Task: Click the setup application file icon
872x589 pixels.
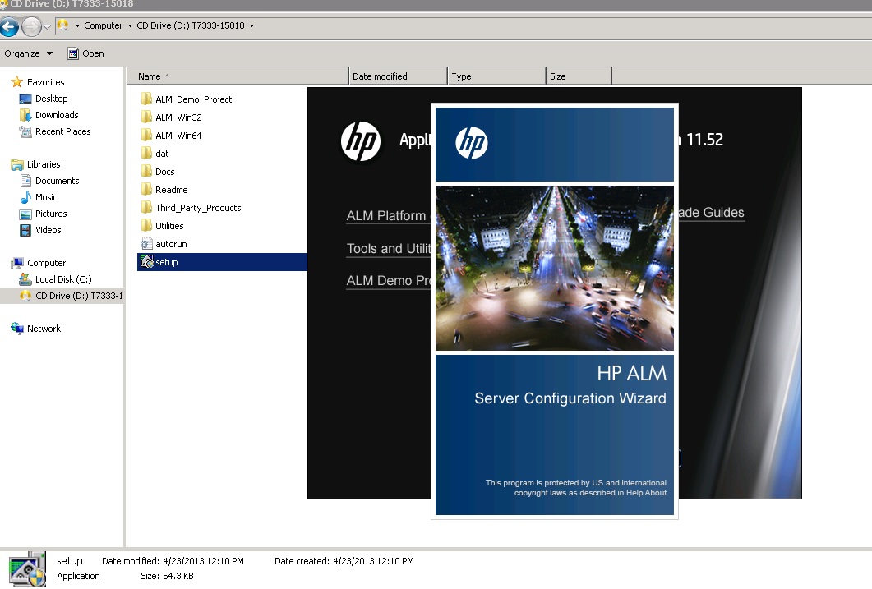Action: 147,262
